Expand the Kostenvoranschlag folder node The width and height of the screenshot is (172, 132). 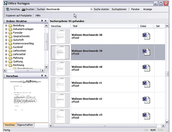[x=6, y=44]
